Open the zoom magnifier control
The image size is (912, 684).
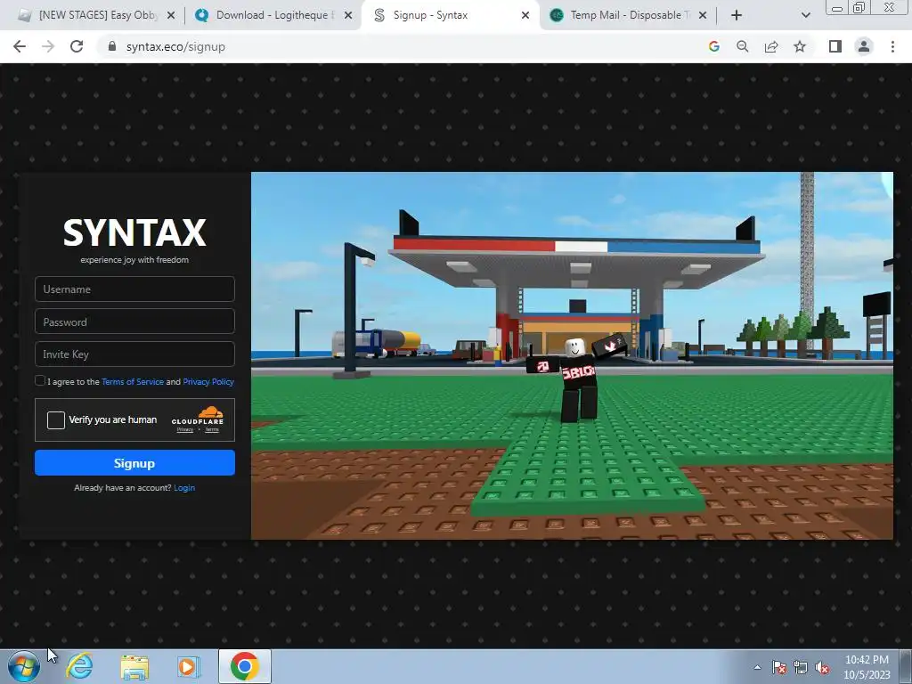(742, 46)
